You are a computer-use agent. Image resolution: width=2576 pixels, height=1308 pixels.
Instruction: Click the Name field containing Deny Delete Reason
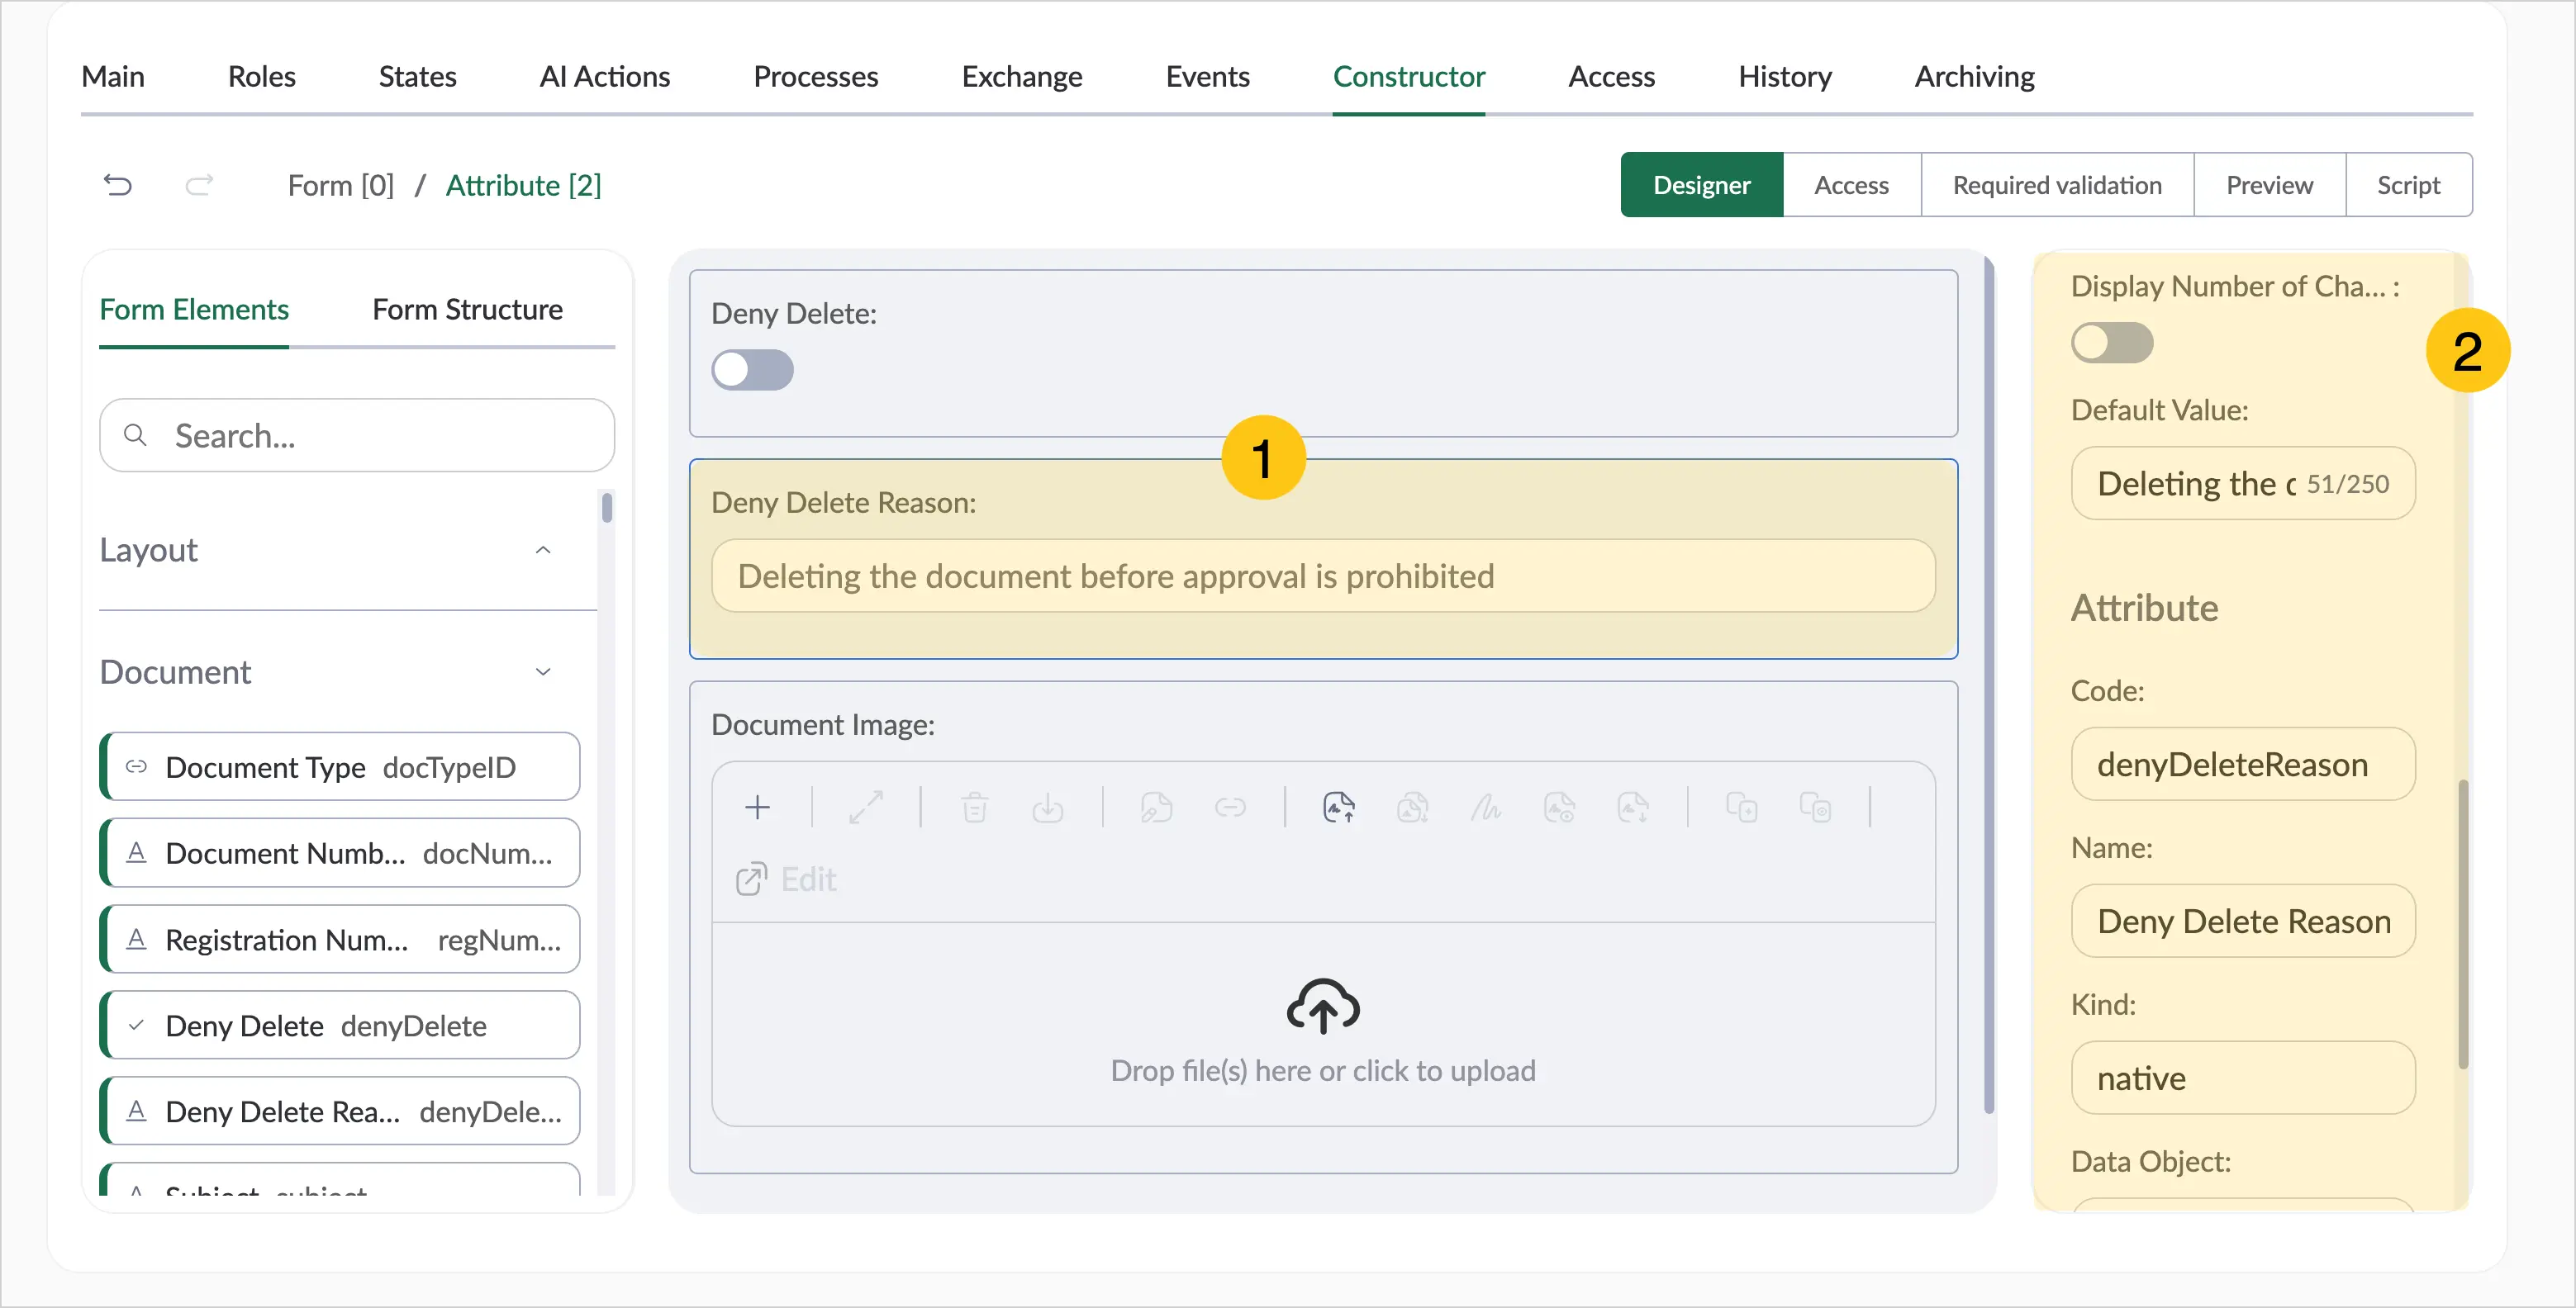(2243, 922)
